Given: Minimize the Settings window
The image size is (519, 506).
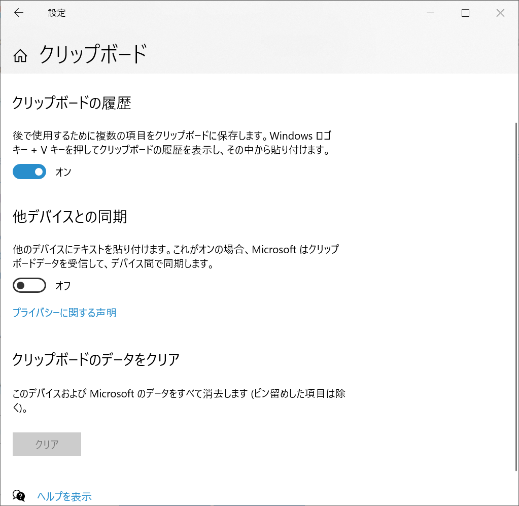Looking at the screenshot, I should [430, 13].
